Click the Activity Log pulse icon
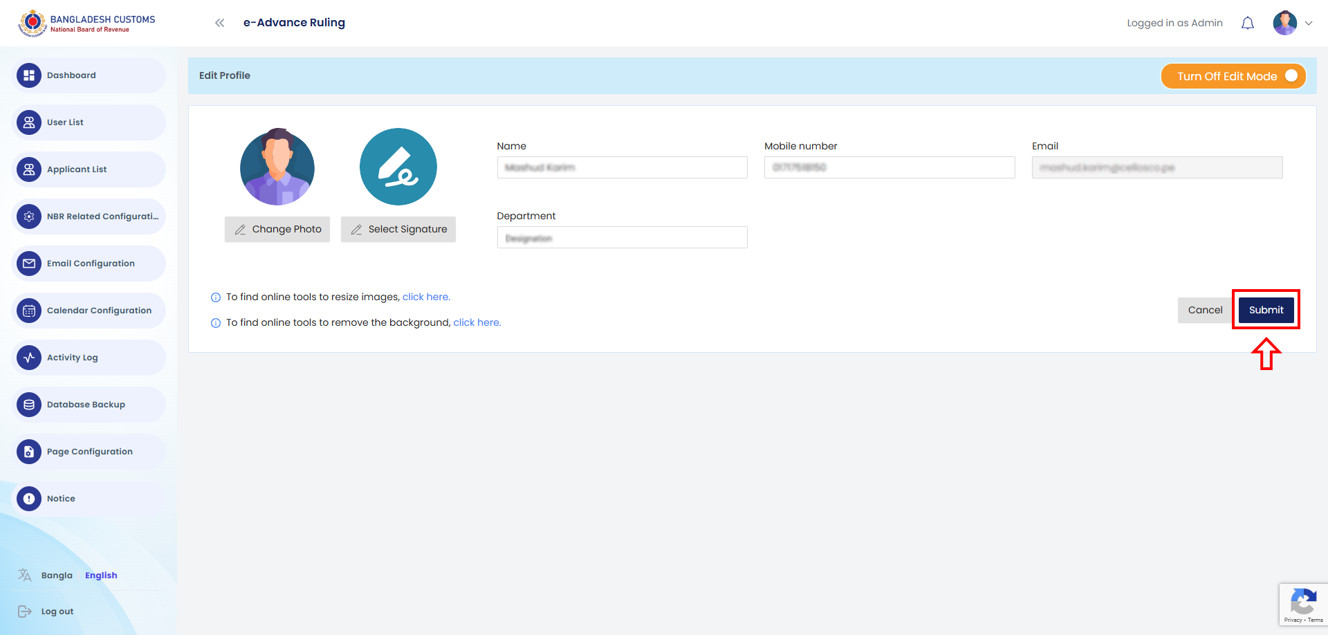This screenshot has width=1328, height=635. click(29, 358)
